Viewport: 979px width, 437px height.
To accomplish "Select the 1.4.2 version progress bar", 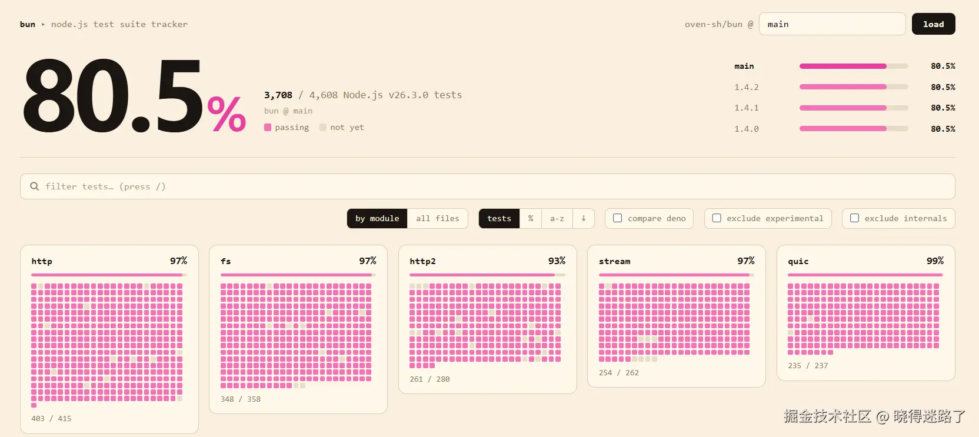I will click(854, 87).
